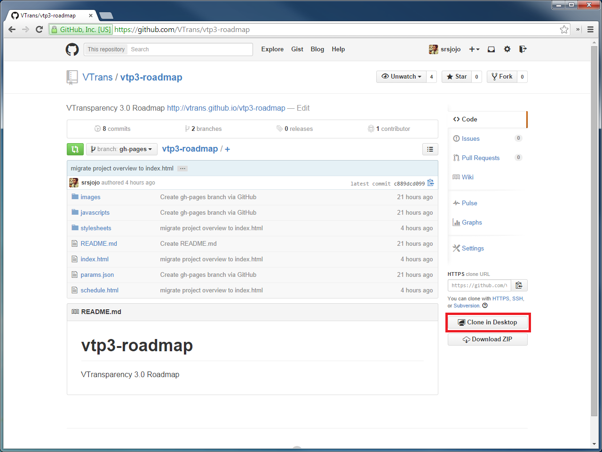602x452 pixels.
Task: Edit the repository description
Action: click(303, 108)
